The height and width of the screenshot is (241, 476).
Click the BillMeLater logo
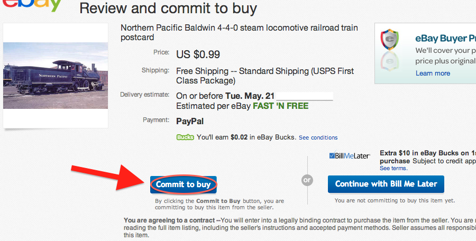pyautogui.click(x=349, y=156)
